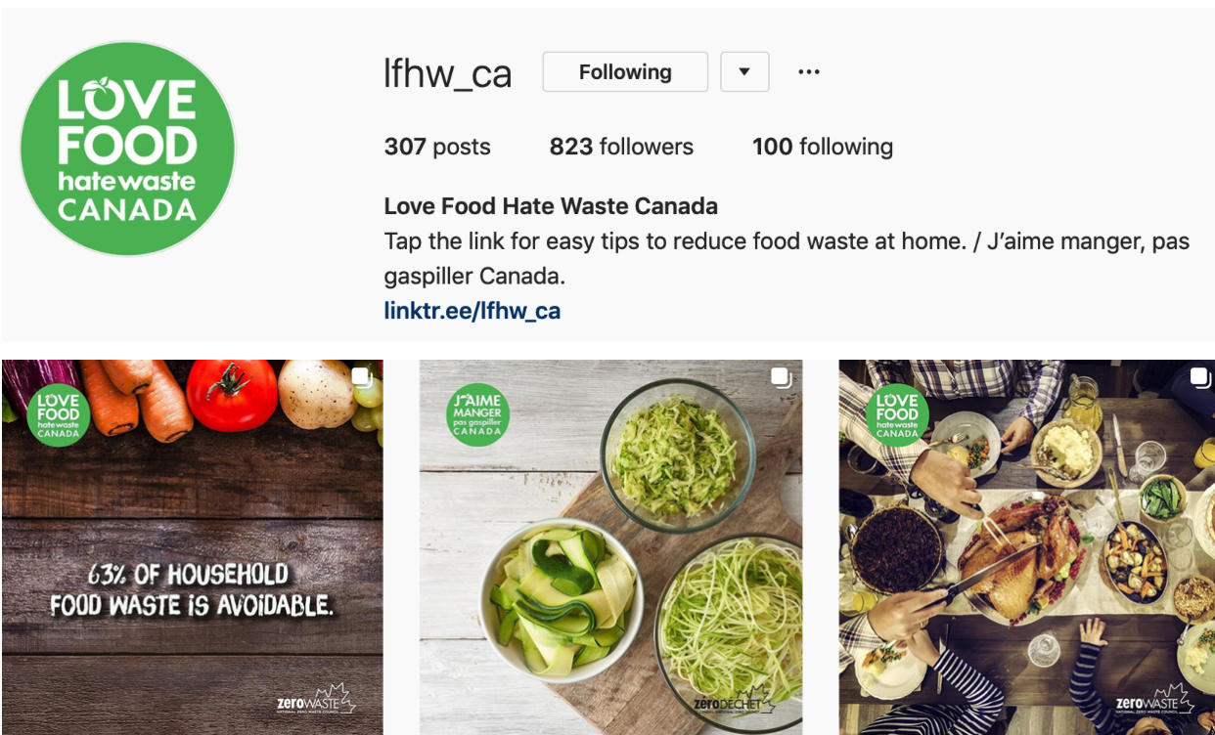Expand suggested accounts dropdown arrow
This screenshot has height=735, width=1215.
(x=744, y=72)
